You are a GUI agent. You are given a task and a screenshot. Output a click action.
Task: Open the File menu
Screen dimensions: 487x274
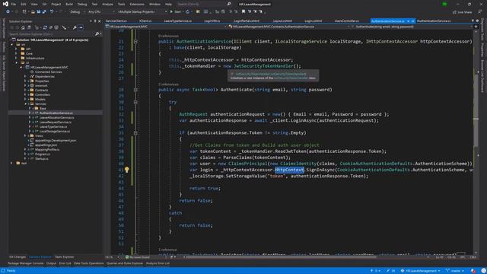14,5
